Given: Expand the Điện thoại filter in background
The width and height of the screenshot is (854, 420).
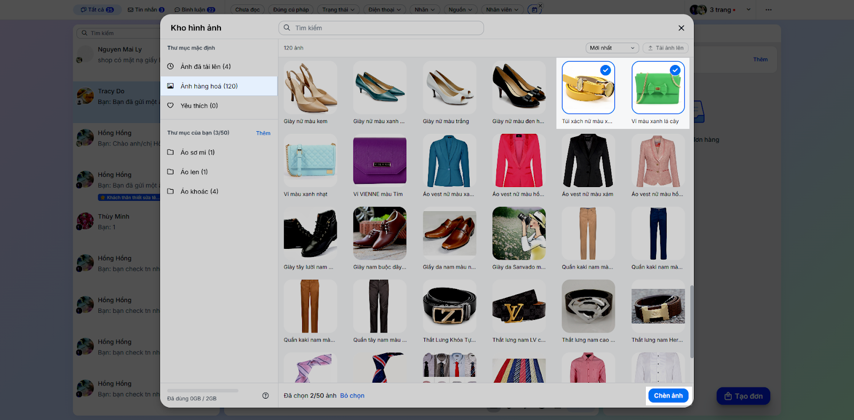Looking at the screenshot, I should tap(384, 10).
